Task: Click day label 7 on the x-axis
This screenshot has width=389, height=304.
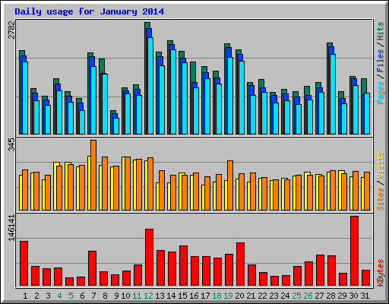Action: (x=93, y=296)
